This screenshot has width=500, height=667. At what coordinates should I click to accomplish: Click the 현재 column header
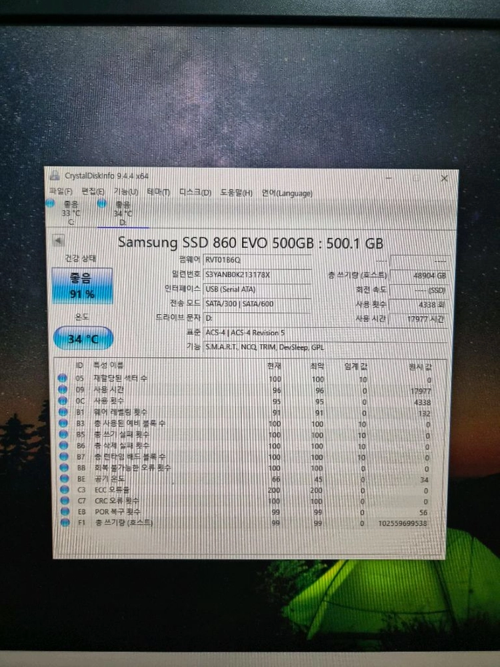(274, 366)
